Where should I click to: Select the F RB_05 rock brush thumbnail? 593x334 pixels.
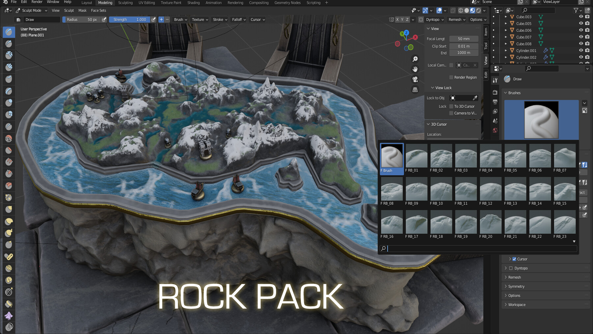click(515, 155)
